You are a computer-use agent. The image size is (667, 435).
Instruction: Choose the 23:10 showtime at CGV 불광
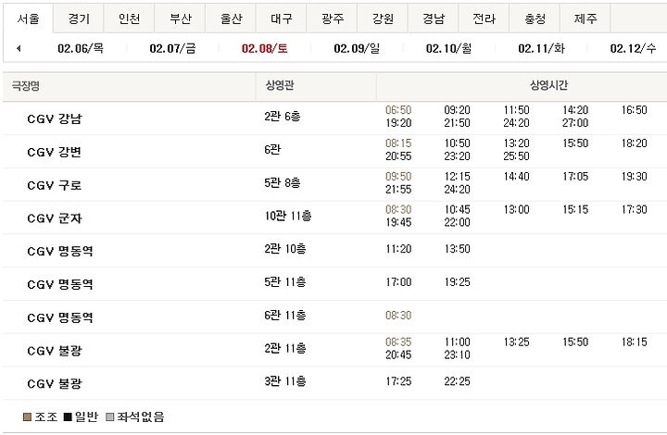point(458,355)
